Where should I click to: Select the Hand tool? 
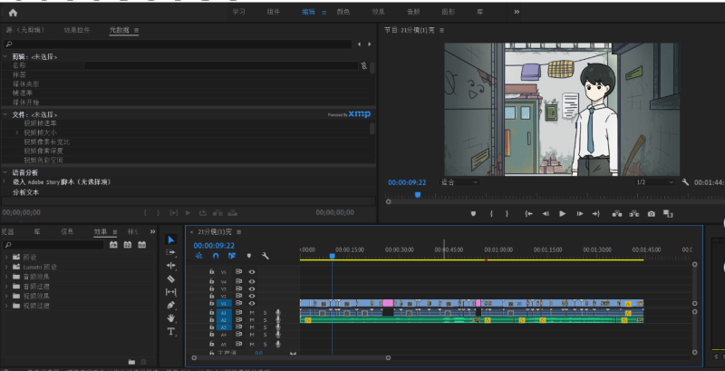tap(171, 318)
